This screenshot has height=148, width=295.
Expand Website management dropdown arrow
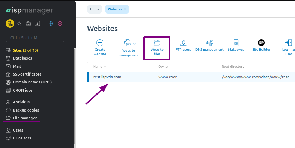[x=134, y=44]
